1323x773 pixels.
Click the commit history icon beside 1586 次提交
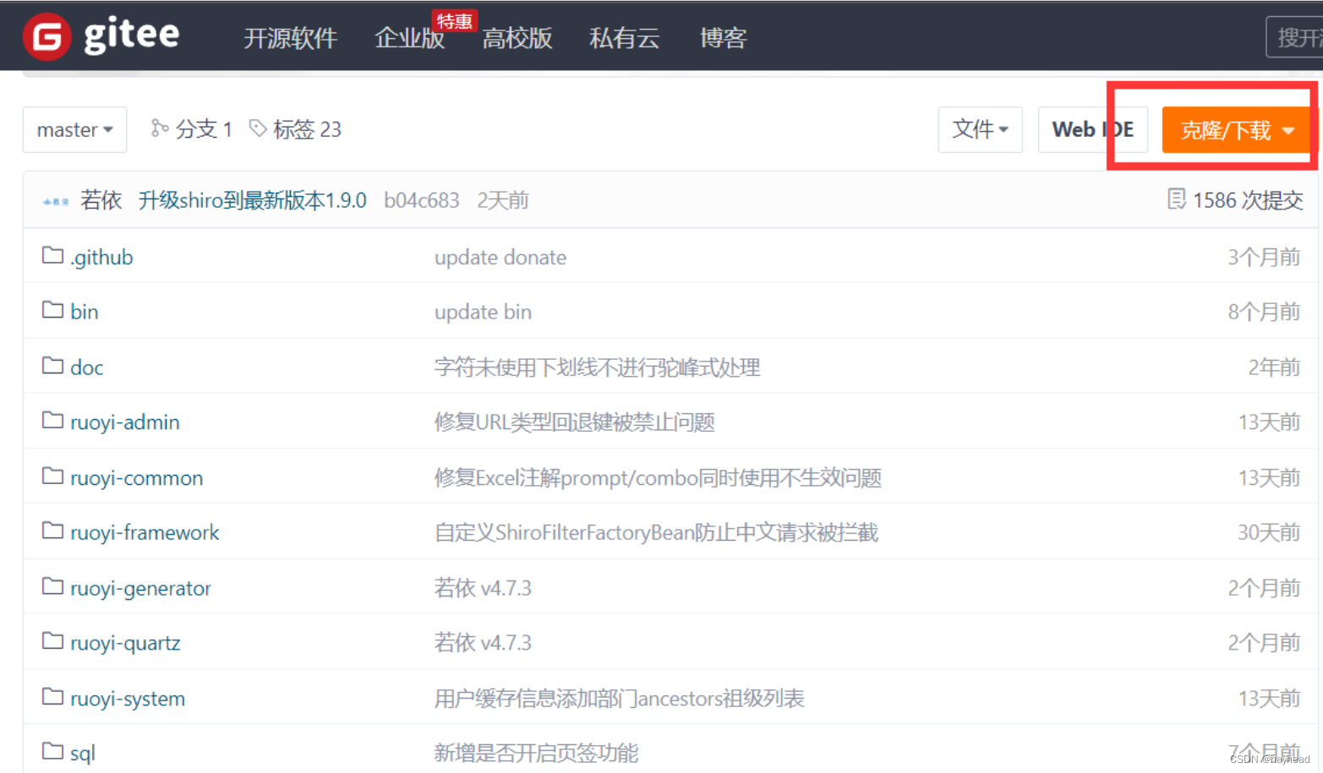pos(1176,199)
